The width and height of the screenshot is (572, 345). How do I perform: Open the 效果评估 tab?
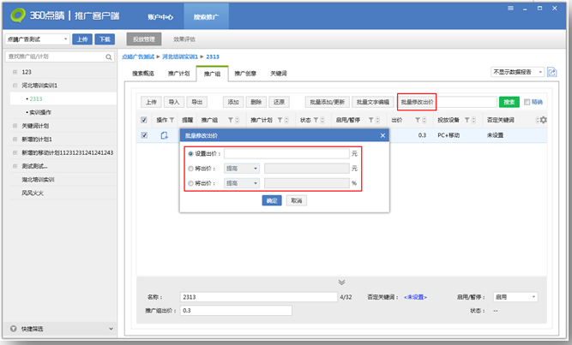tap(184, 39)
